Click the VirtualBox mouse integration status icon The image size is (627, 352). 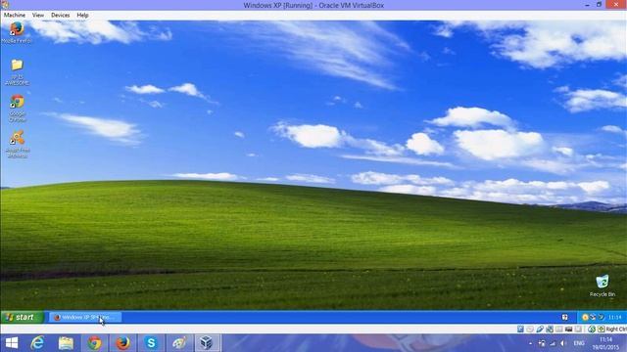coord(592,330)
